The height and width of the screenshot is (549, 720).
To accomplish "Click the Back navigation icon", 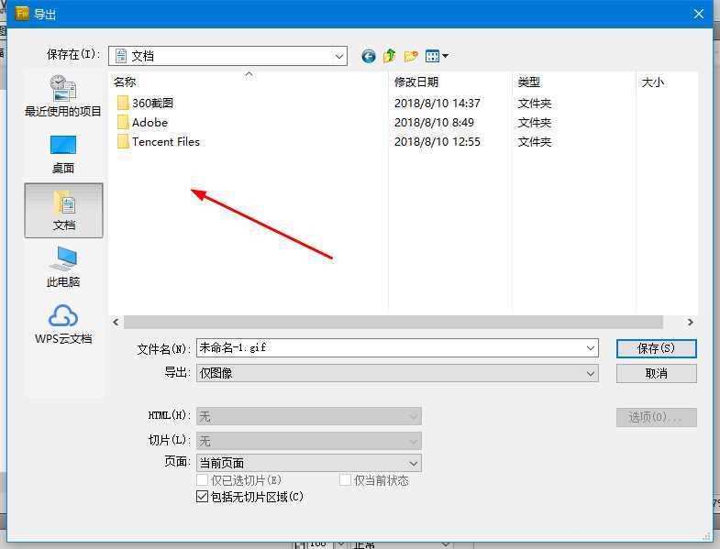I will [x=369, y=57].
